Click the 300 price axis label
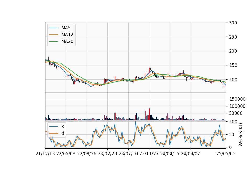The image size is (251, 181). pyautogui.click(x=233, y=23)
